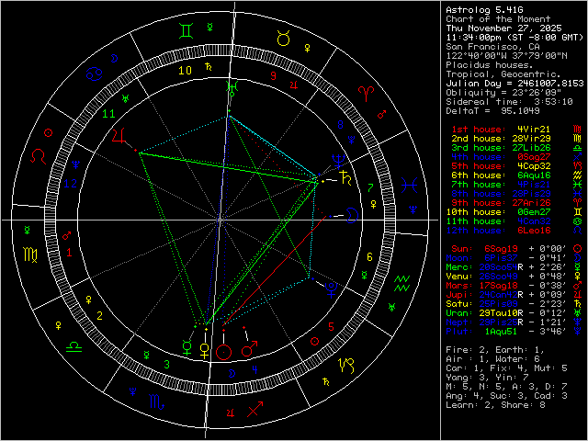Select the green Libra glyph on the outer ring
Screen dimensions: 588x441
coord(73,347)
